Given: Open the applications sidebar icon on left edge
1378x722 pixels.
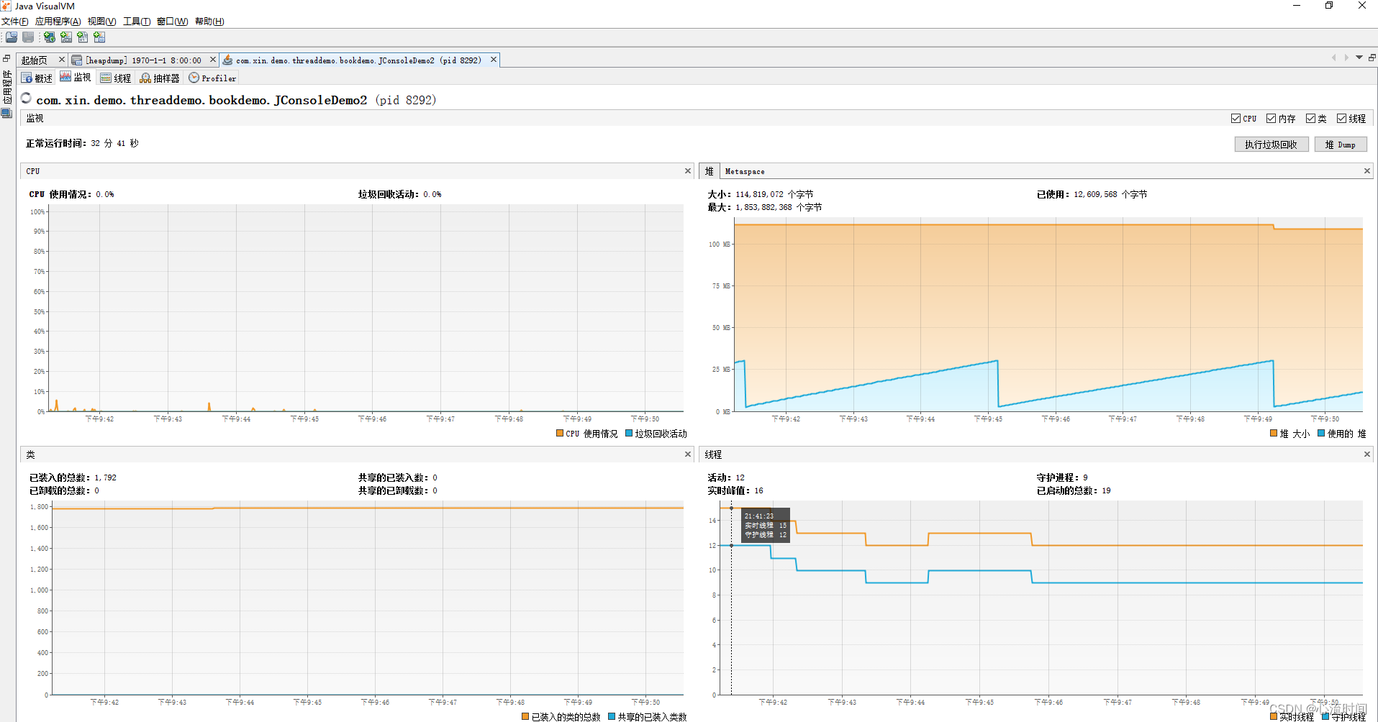Looking at the screenshot, I should click(x=6, y=113).
